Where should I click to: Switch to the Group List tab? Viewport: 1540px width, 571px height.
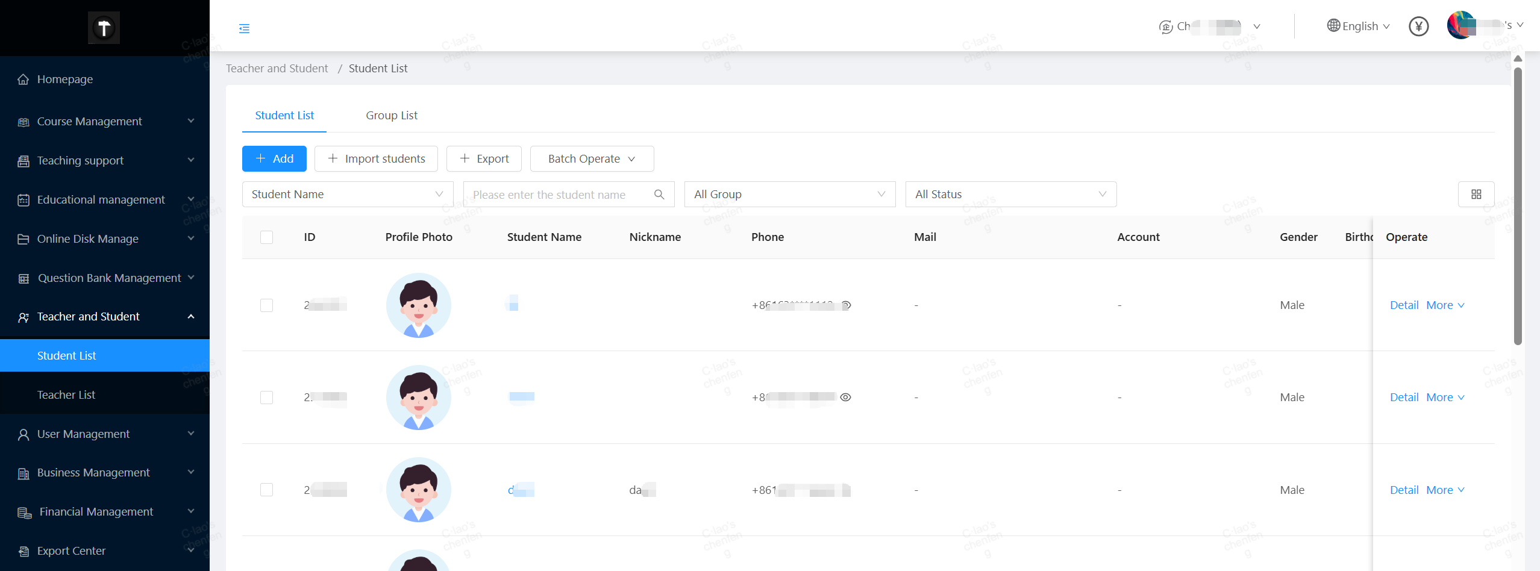click(x=392, y=115)
